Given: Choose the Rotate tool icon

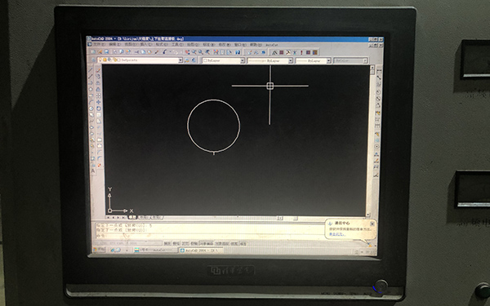Looking at the screenshot, I should (99, 109).
